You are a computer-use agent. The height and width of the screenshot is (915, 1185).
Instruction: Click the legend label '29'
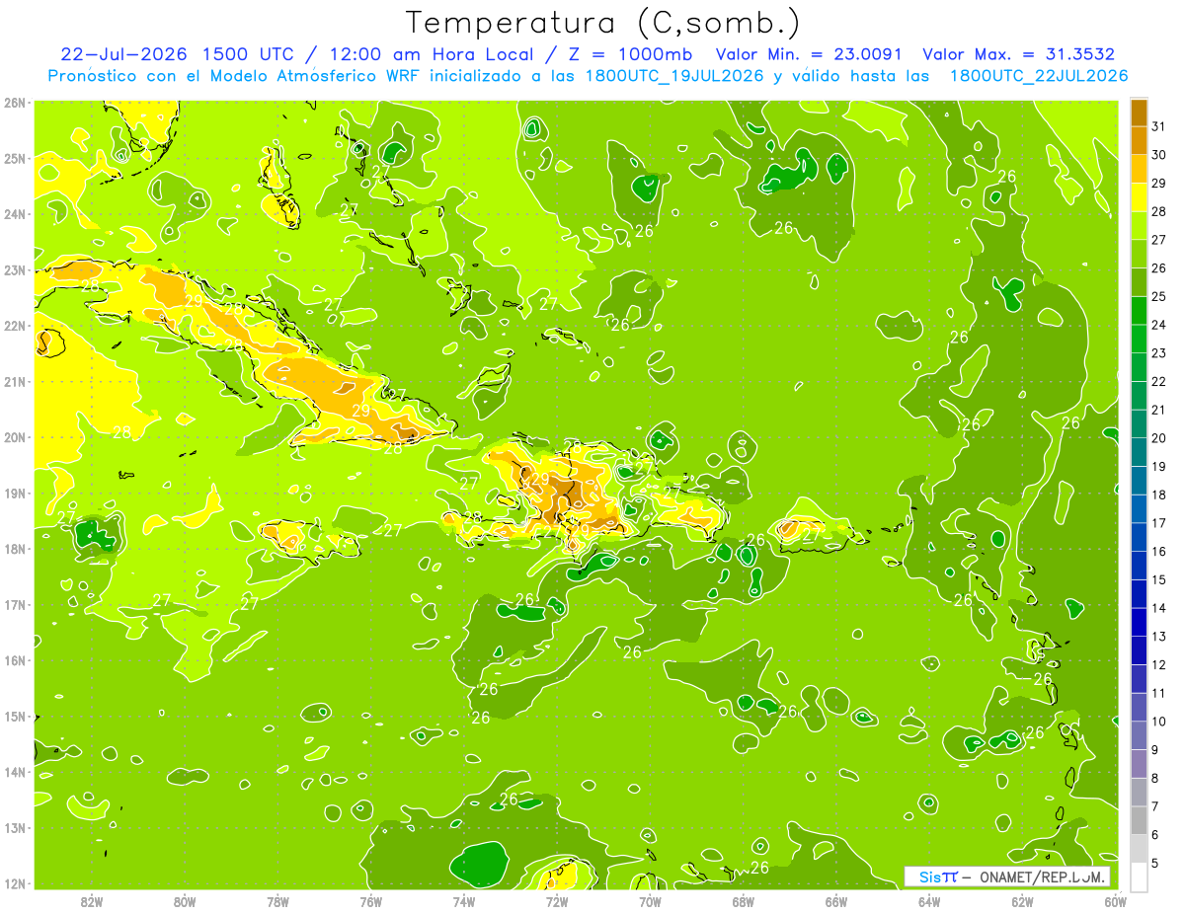[1158, 183]
